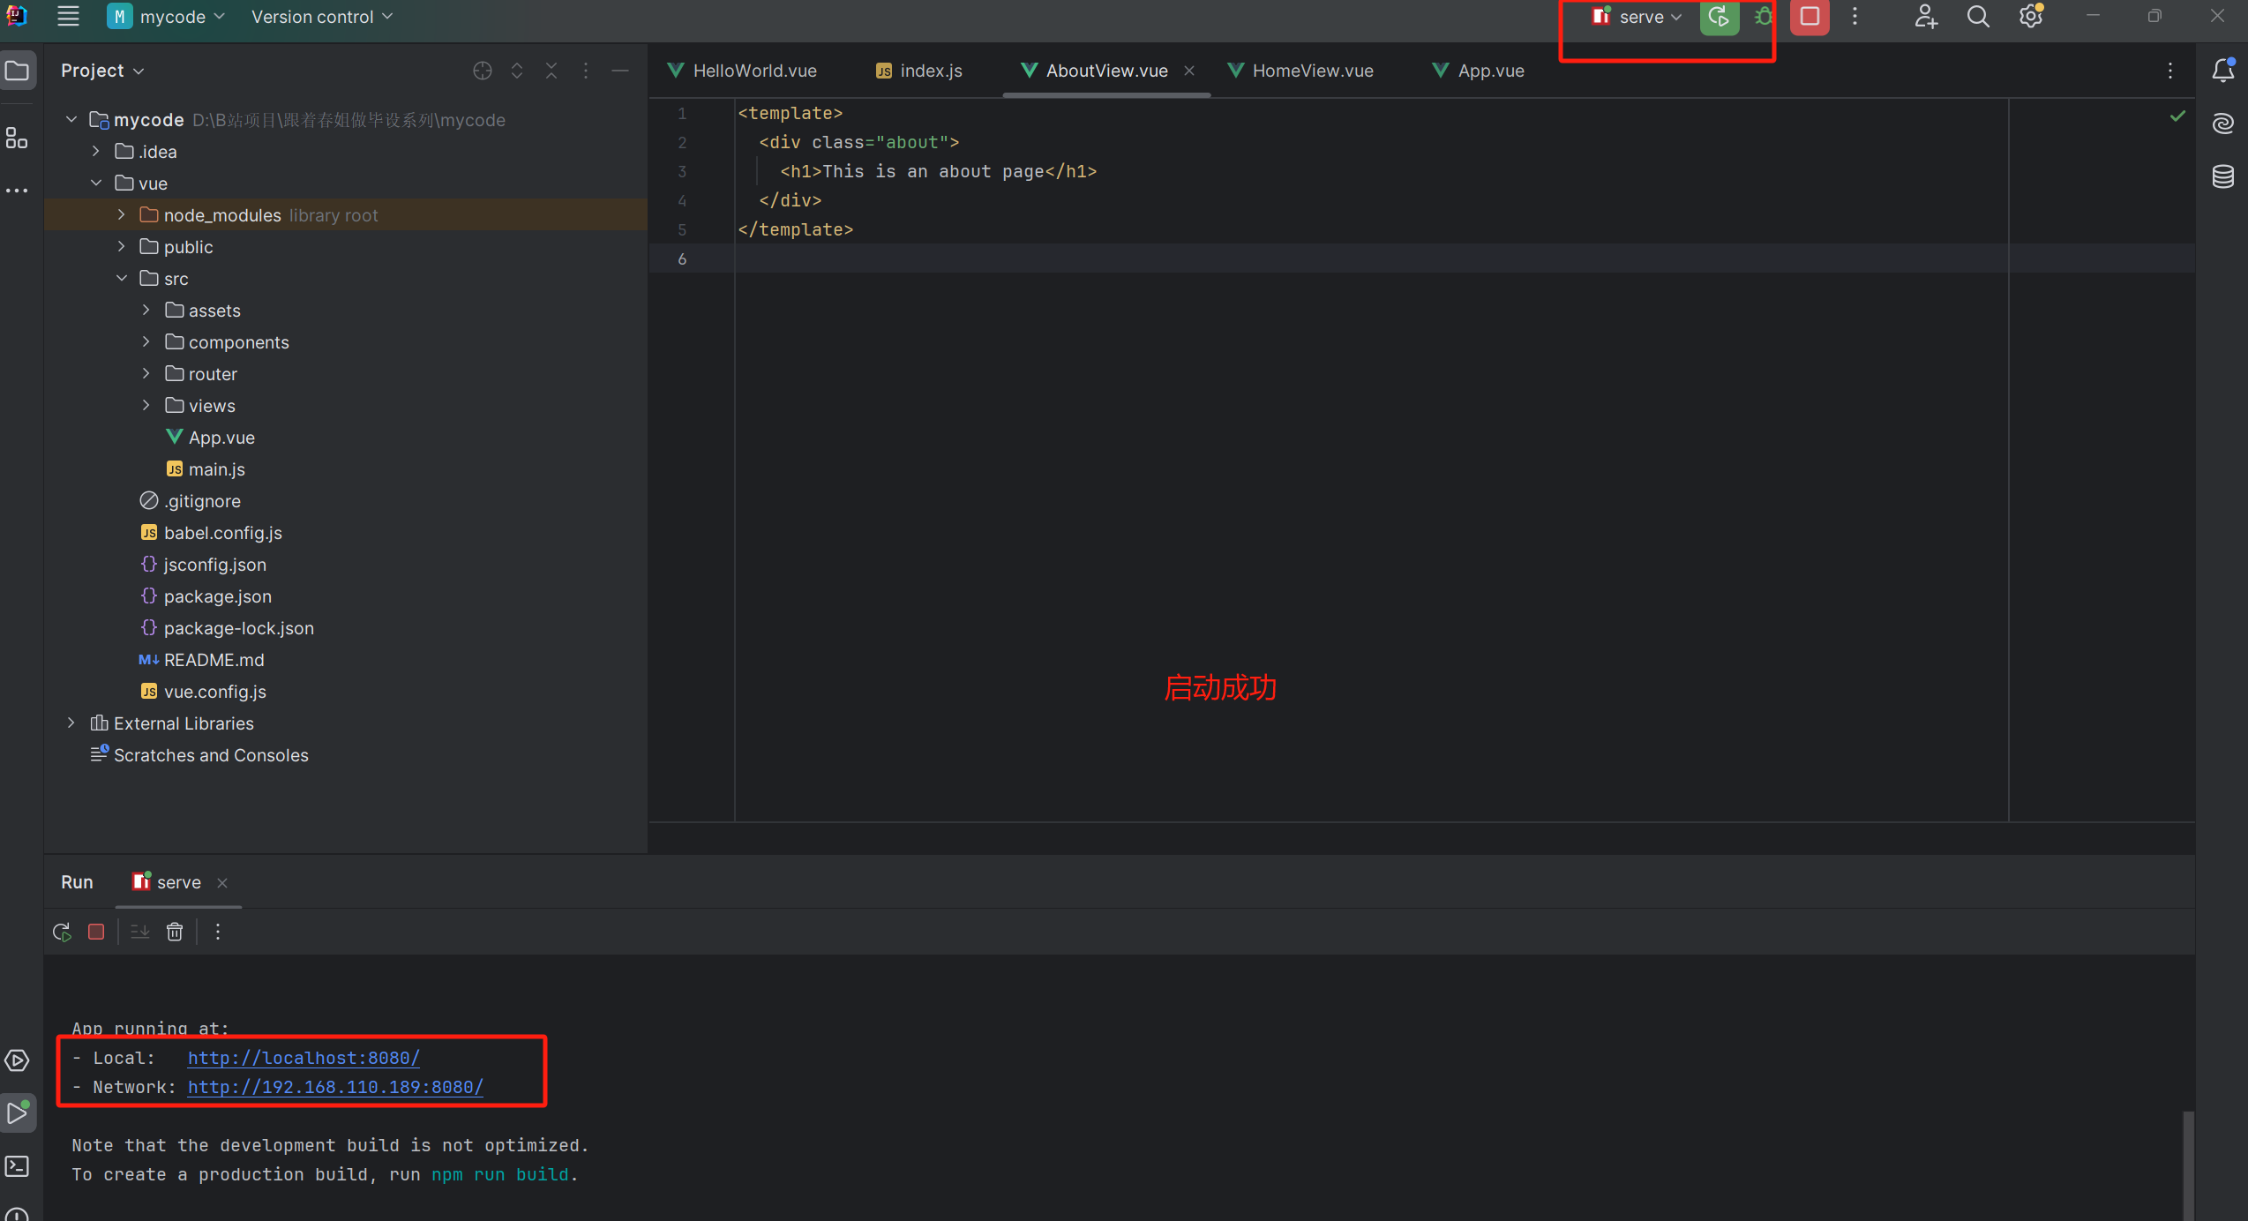Close the serve run tab
2248x1221 pixels.
[x=222, y=883]
